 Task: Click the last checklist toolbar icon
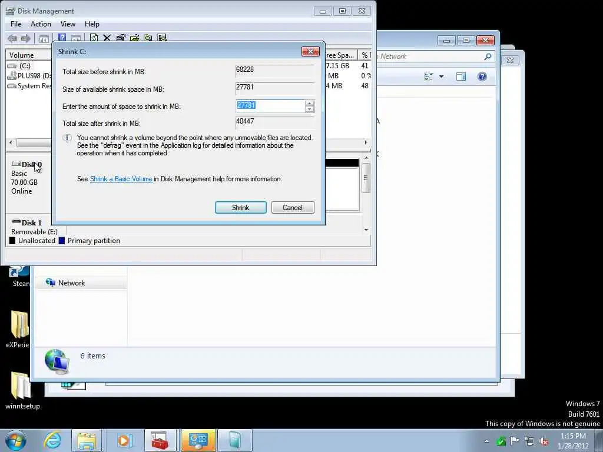coord(162,38)
